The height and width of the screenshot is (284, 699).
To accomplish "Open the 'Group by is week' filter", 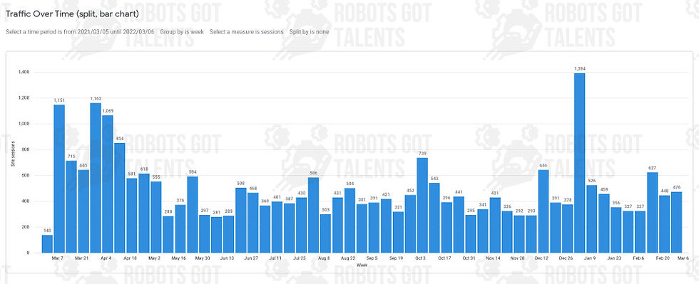I will tap(182, 32).
